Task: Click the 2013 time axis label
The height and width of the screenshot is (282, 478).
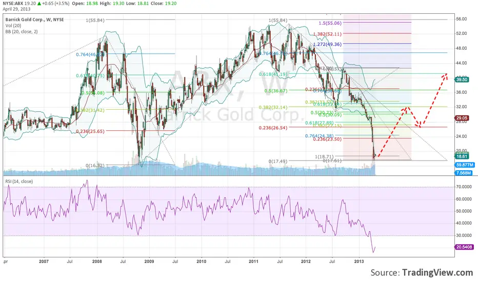Action: 359,261
